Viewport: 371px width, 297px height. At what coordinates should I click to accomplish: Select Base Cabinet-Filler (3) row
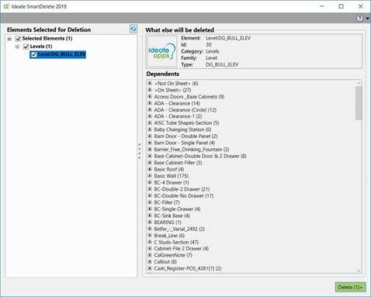(178, 163)
